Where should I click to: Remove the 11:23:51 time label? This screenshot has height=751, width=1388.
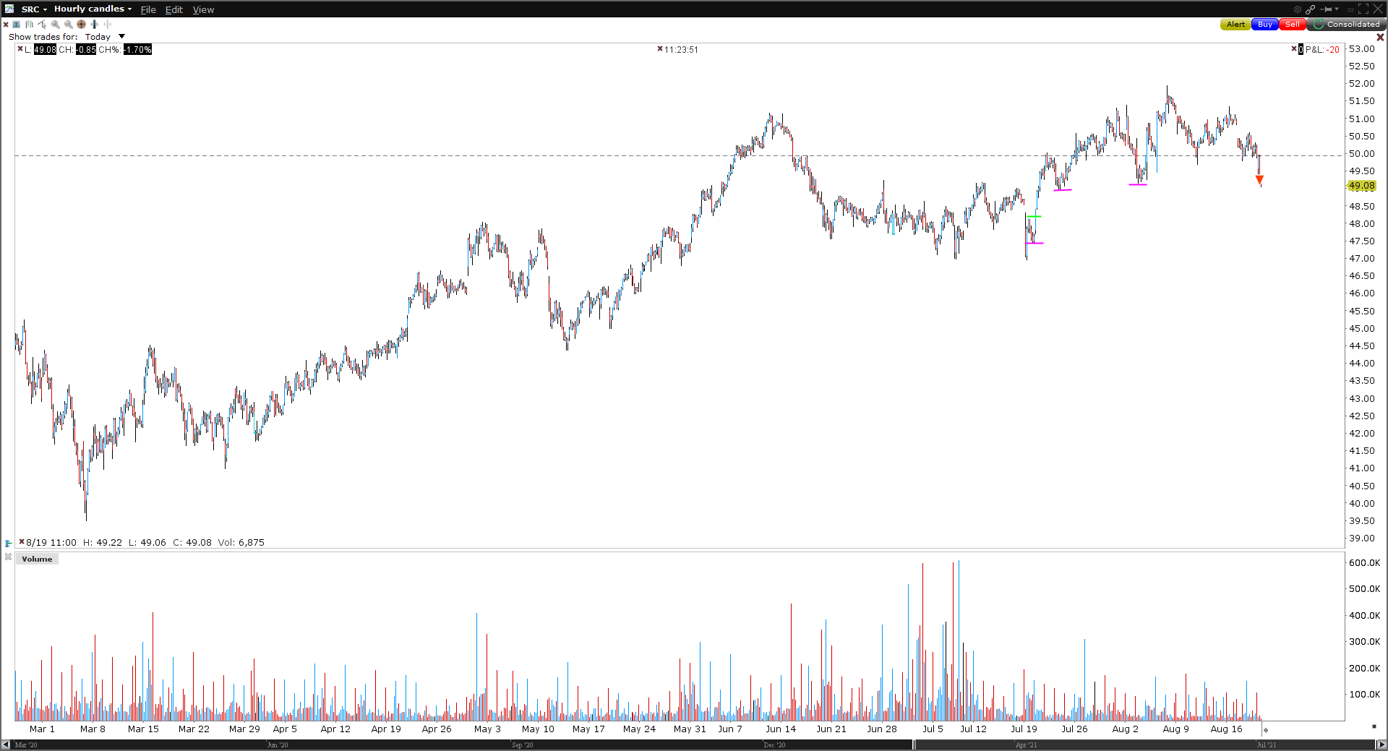[x=660, y=49]
